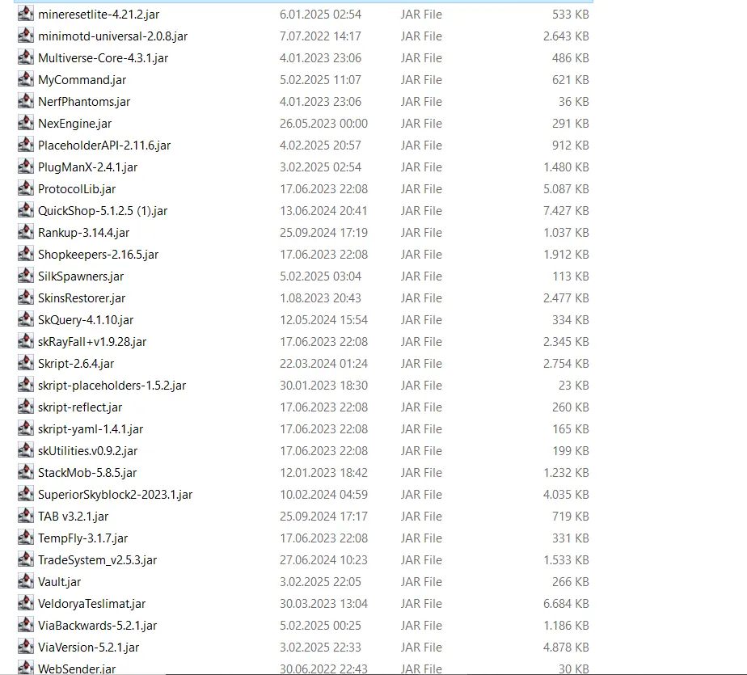The height and width of the screenshot is (675, 747).
Task: Click the icon beside ViaVersion-5.2.1.jar
Action: coord(26,647)
